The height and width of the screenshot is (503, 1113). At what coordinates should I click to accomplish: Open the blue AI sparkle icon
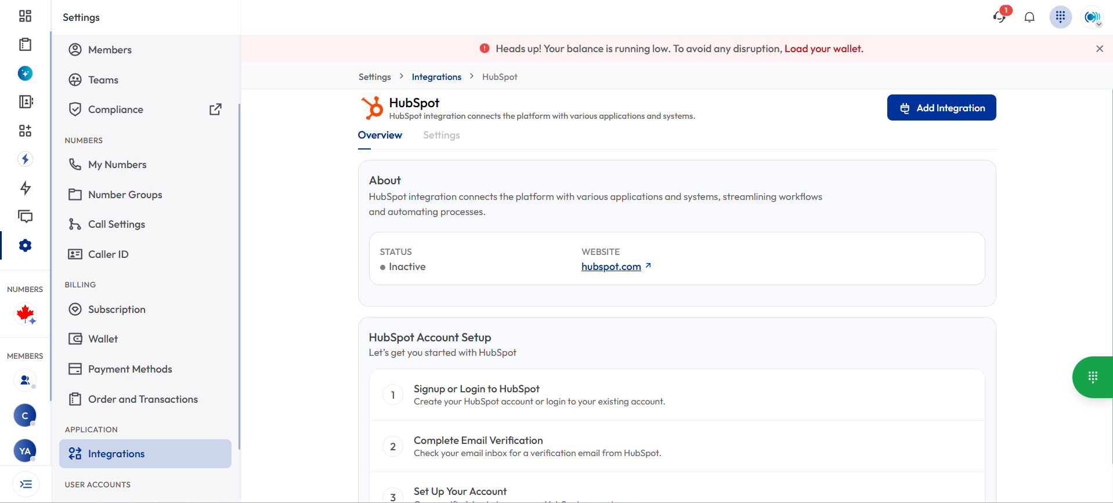pos(25,73)
